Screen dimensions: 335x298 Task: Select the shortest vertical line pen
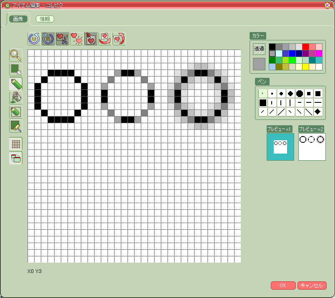pos(272,103)
